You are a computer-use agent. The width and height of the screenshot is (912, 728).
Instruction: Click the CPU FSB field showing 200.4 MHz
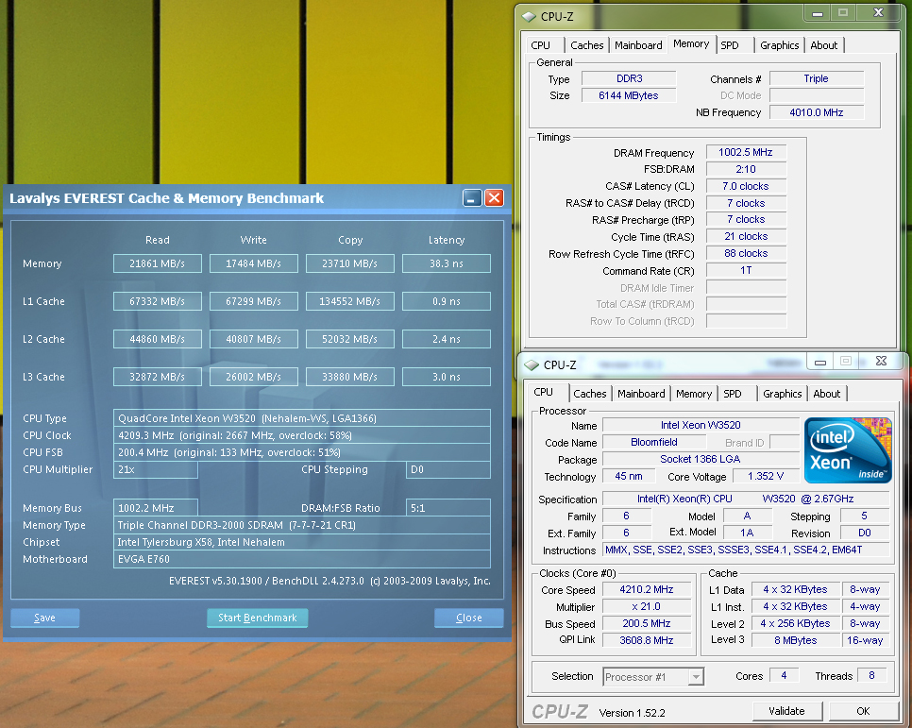(302, 452)
